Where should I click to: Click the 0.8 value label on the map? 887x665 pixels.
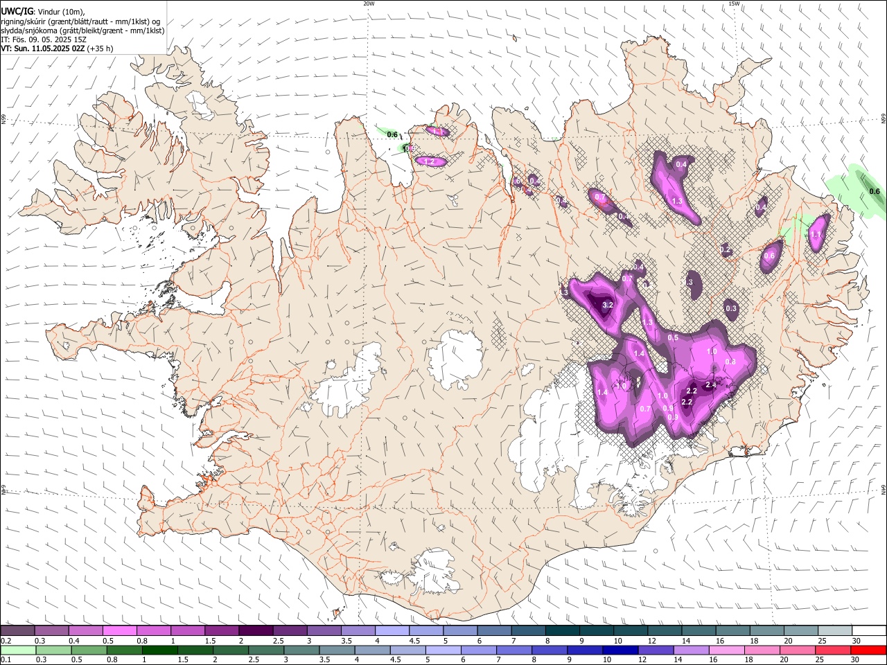coord(730,362)
